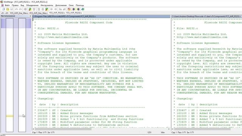Jump to yellow difference marker in location pane
This screenshot has width=242, height=136.
(9, 116)
